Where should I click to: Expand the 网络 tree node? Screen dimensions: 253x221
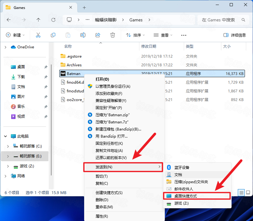point(6,176)
